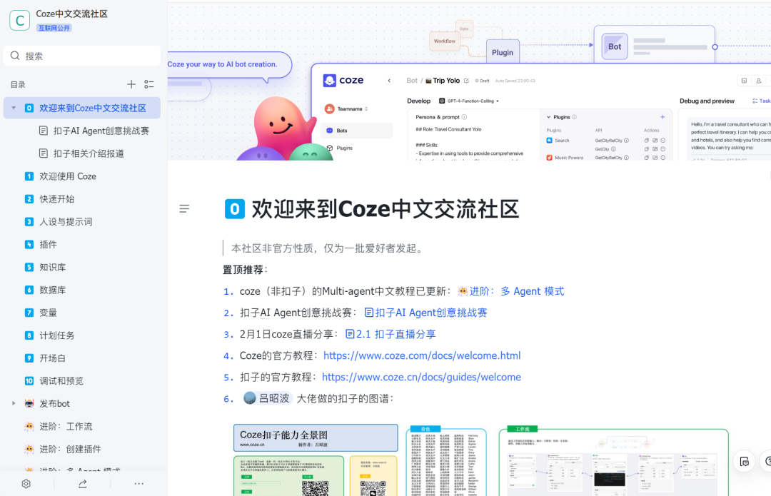
Task: Click the page cover banner image
Action: pyautogui.click(x=469, y=81)
